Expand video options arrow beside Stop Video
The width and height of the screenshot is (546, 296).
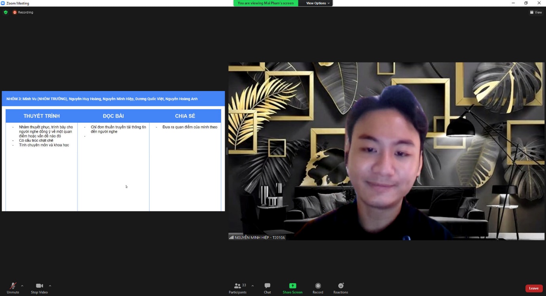click(50, 286)
